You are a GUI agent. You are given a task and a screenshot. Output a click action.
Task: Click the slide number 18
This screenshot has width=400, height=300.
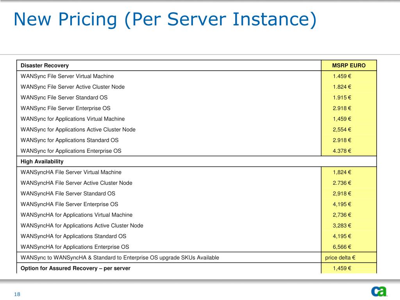(x=17, y=294)
